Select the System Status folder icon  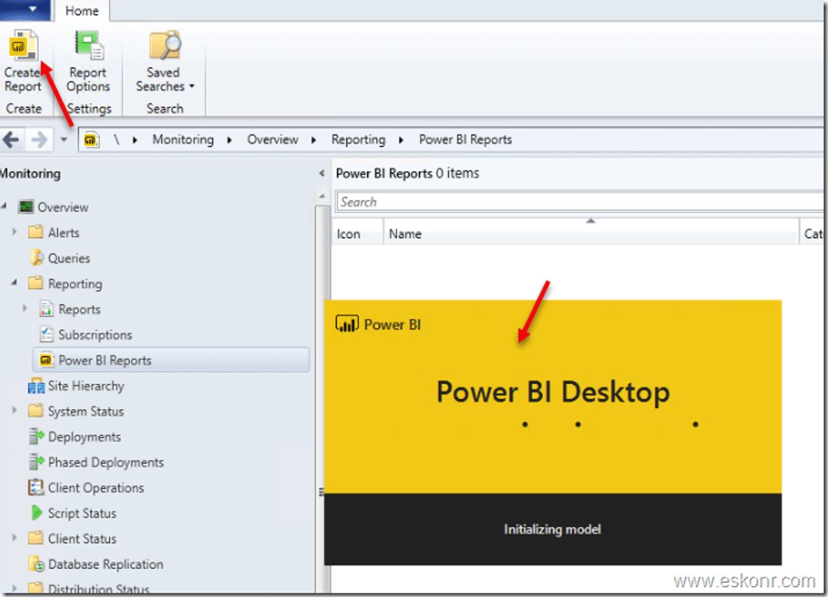(36, 411)
